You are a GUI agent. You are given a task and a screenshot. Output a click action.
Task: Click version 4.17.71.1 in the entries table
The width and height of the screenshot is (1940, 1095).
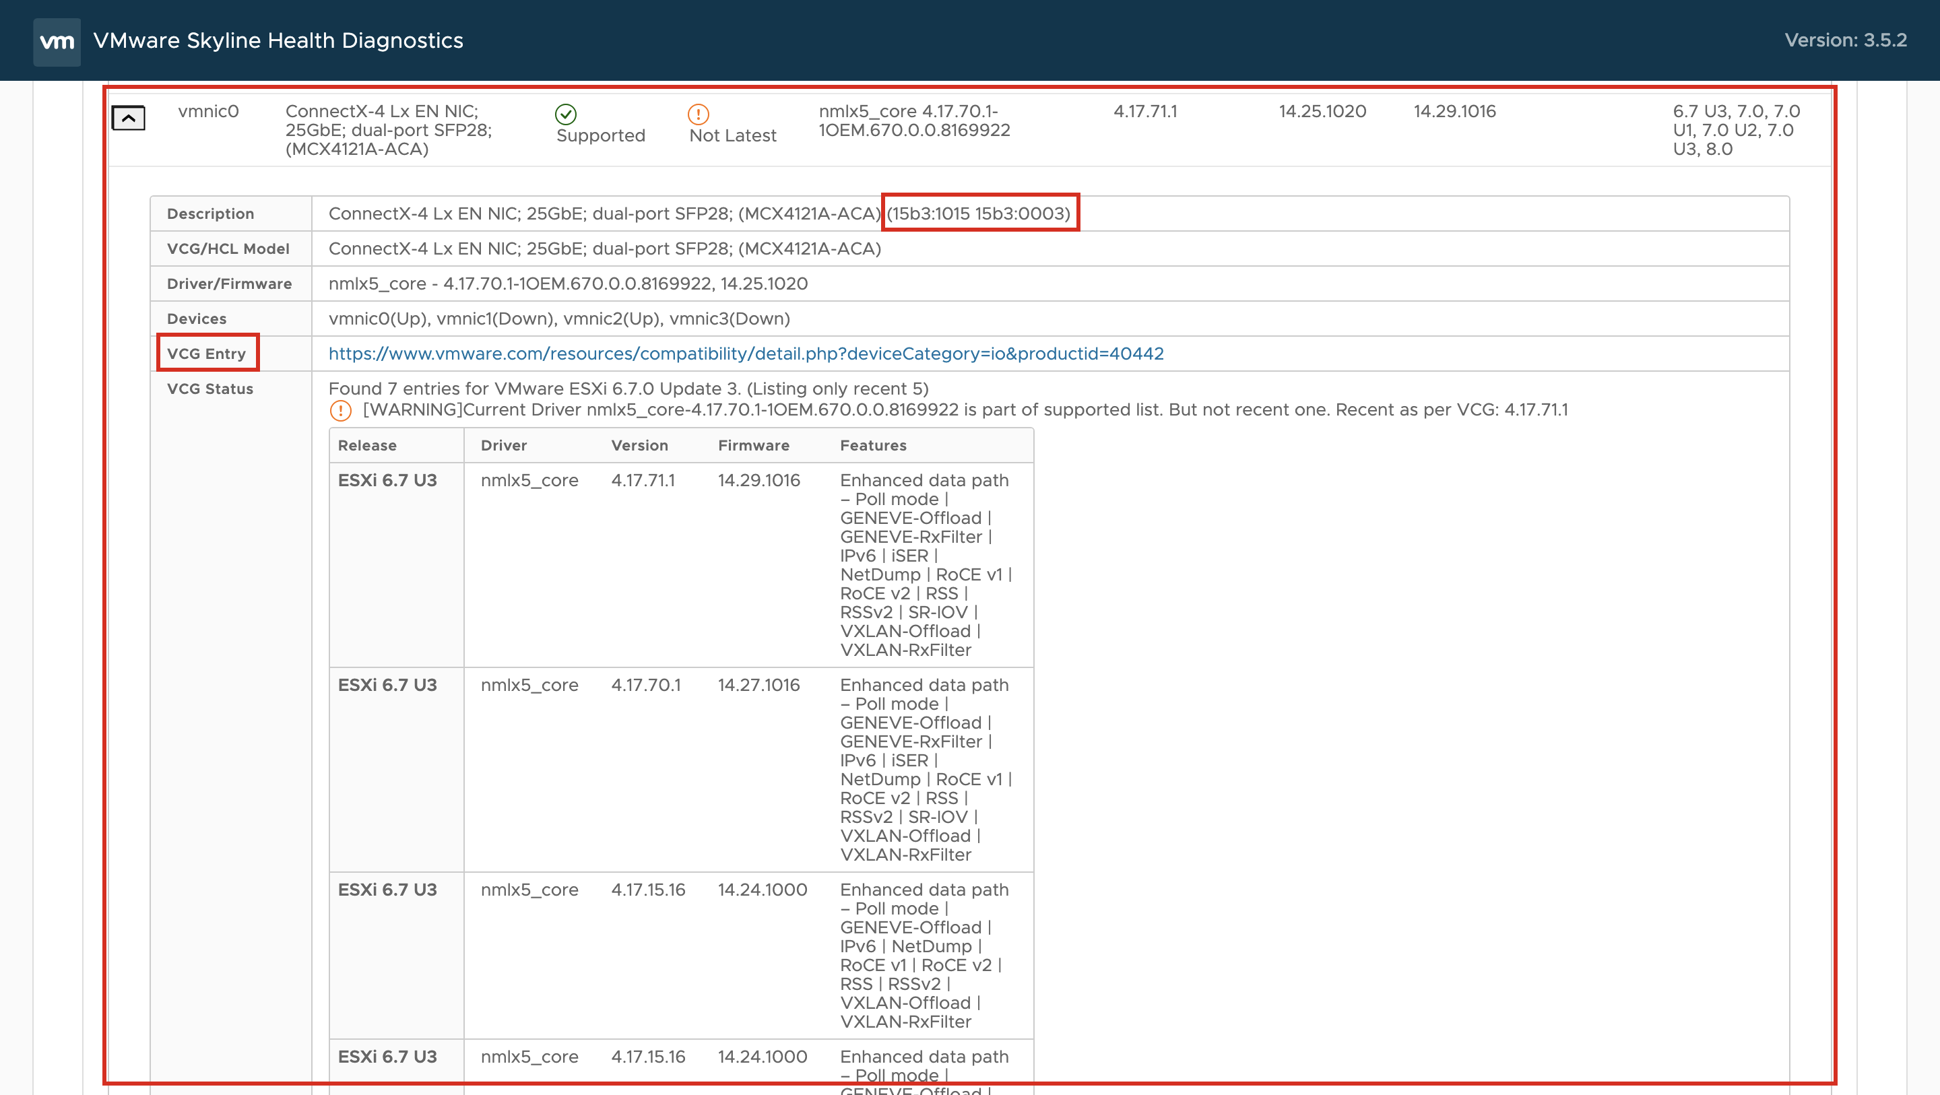(643, 480)
